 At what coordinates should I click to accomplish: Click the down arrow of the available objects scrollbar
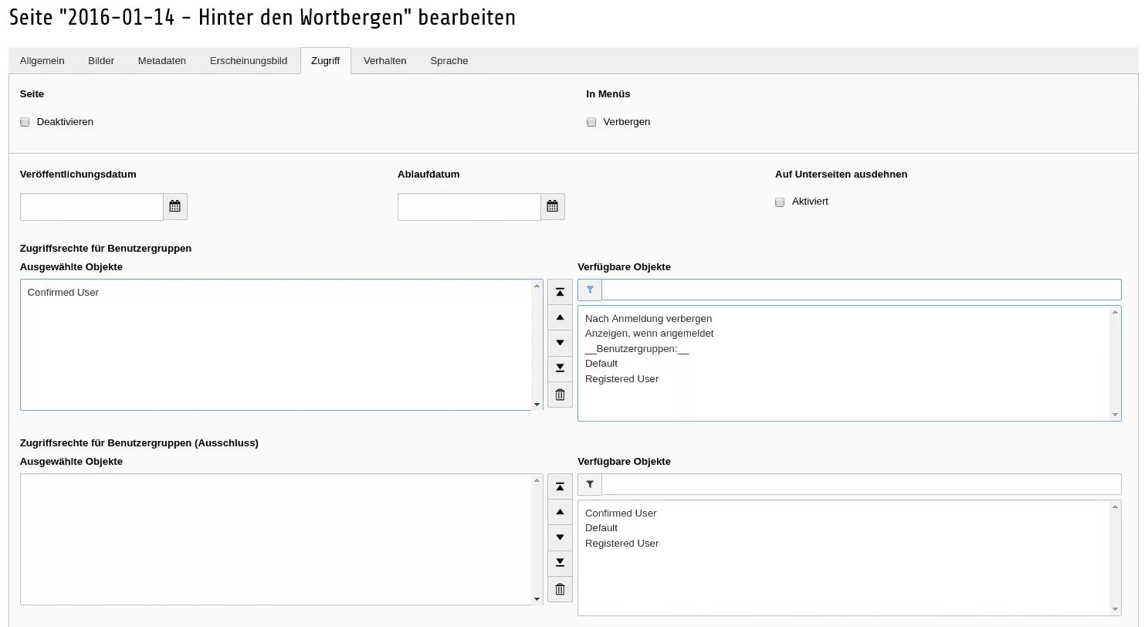(x=1115, y=415)
